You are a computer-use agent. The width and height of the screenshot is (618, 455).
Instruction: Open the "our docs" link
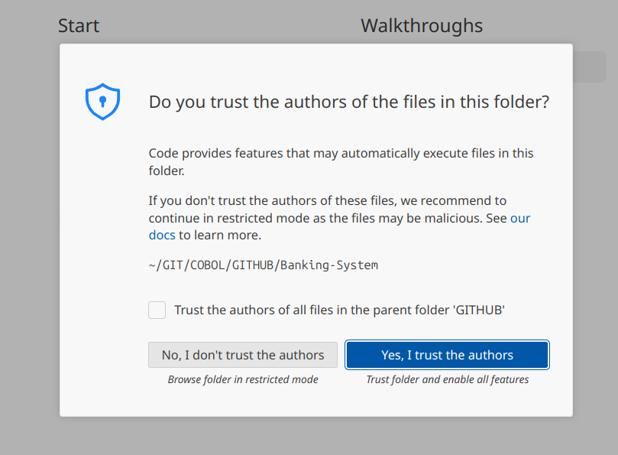pyautogui.click(x=519, y=218)
